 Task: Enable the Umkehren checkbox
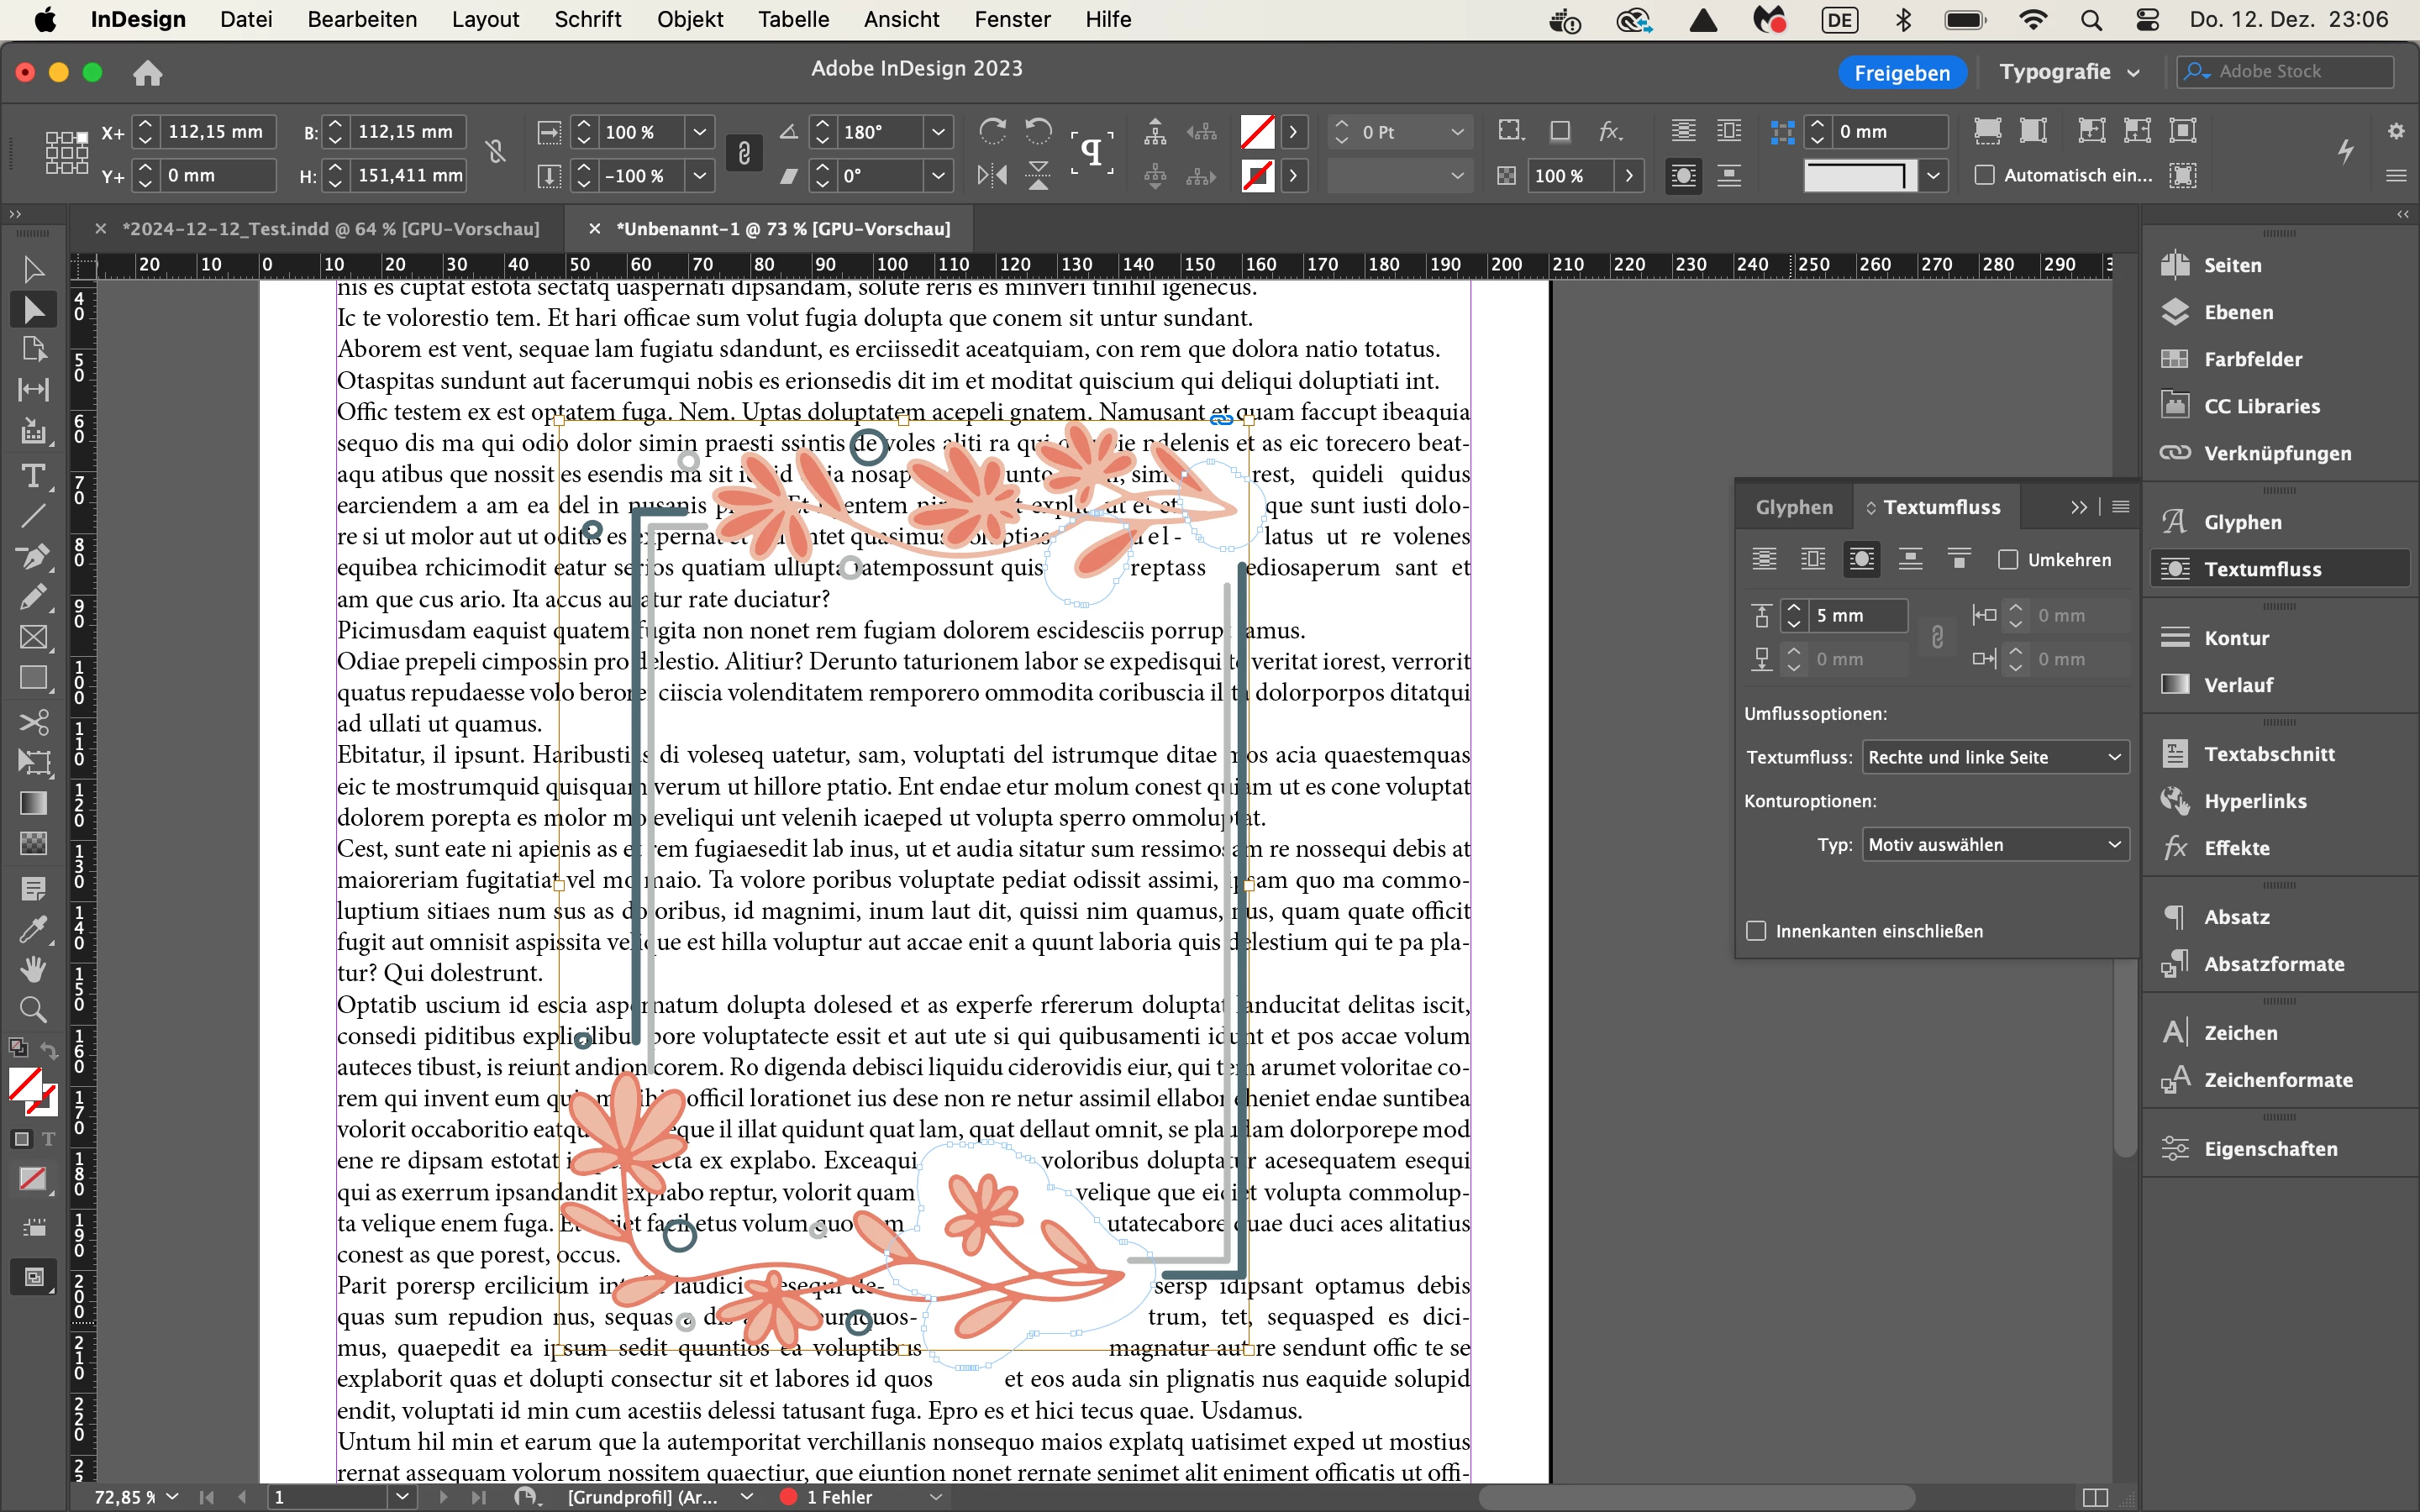pyautogui.click(x=2007, y=560)
